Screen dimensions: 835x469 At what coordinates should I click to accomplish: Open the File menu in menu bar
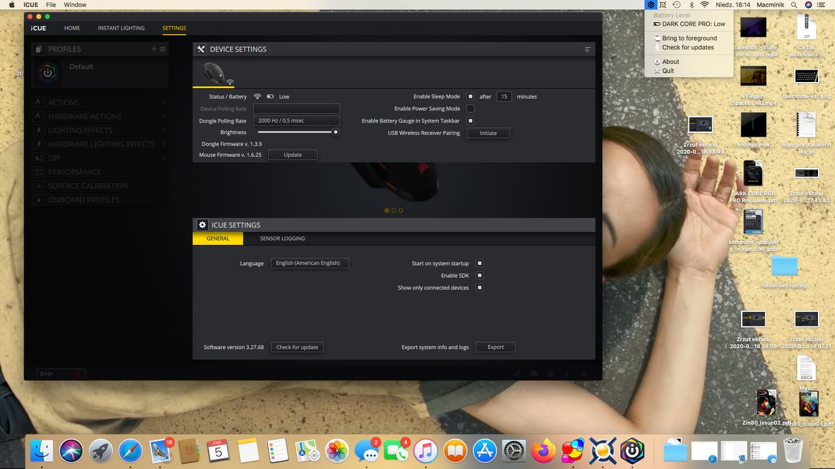pyautogui.click(x=51, y=5)
